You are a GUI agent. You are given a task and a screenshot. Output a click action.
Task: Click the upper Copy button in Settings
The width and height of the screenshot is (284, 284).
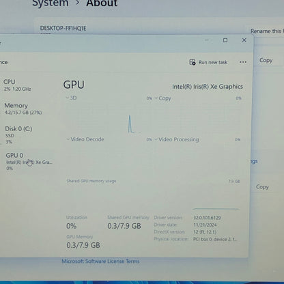click(266, 60)
